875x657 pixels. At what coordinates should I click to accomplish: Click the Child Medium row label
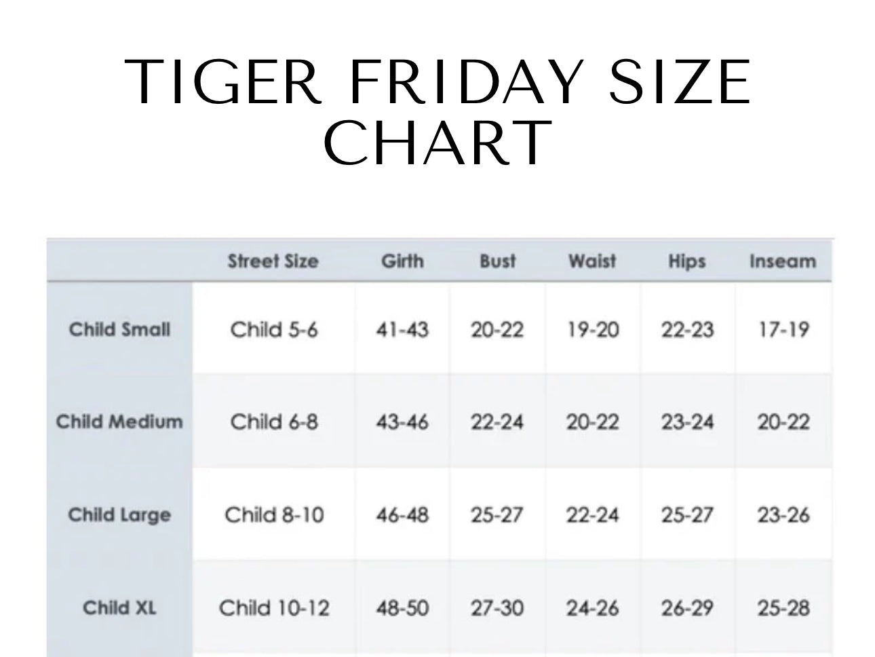coord(119,421)
